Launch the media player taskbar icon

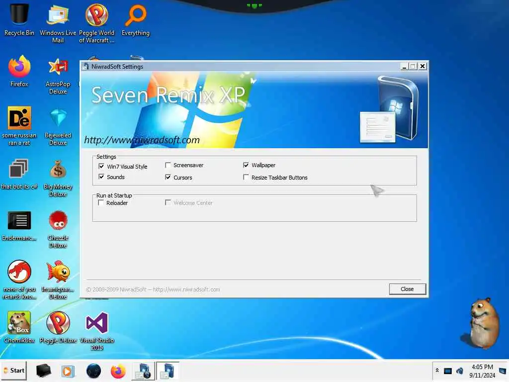(x=68, y=371)
